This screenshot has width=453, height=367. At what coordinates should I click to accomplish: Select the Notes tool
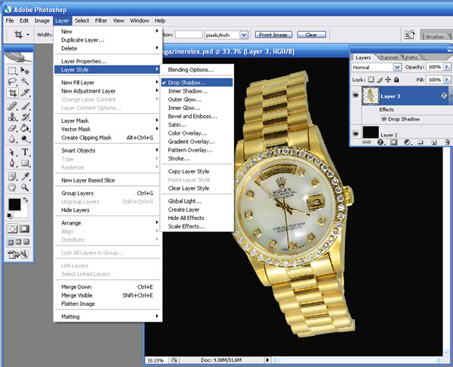tap(12, 176)
